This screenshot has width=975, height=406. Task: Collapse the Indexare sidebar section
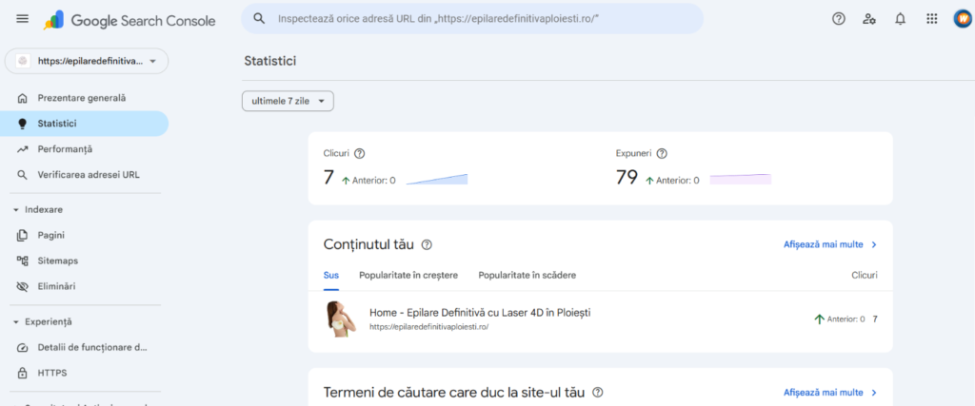tap(16, 209)
